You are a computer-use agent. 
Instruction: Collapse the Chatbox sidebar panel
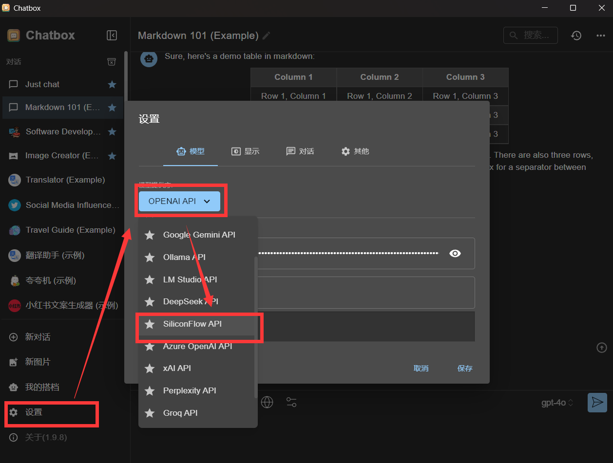[112, 35]
